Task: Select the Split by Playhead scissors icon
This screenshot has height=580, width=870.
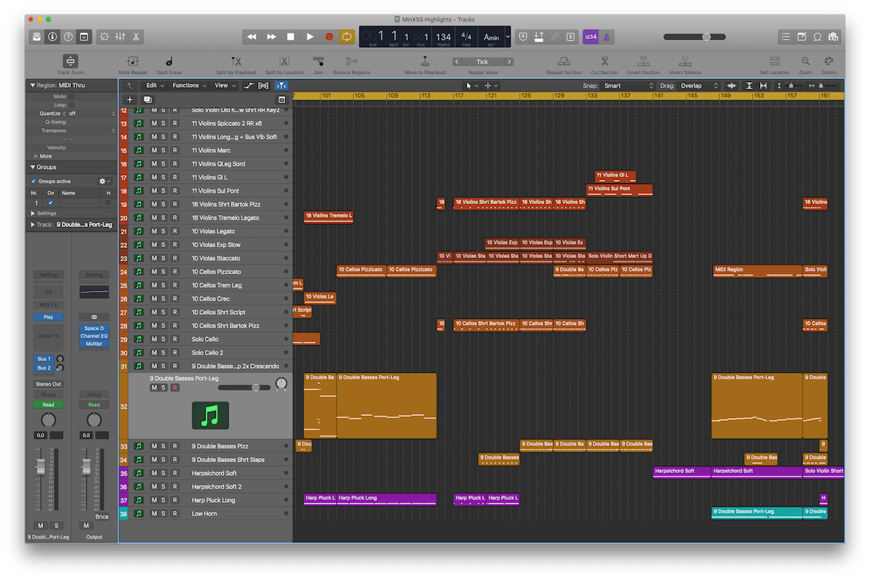Action: (x=236, y=62)
